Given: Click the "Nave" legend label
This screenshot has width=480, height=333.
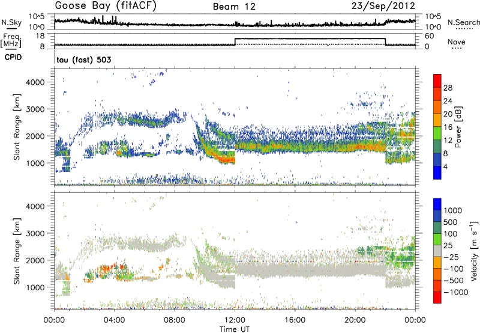Looking at the screenshot, I should pyautogui.click(x=457, y=42).
